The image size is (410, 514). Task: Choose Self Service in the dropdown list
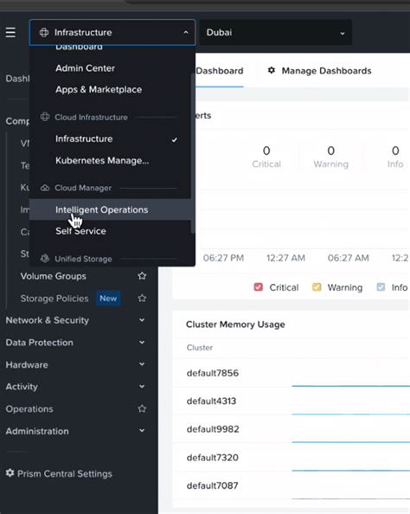(x=80, y=231)
